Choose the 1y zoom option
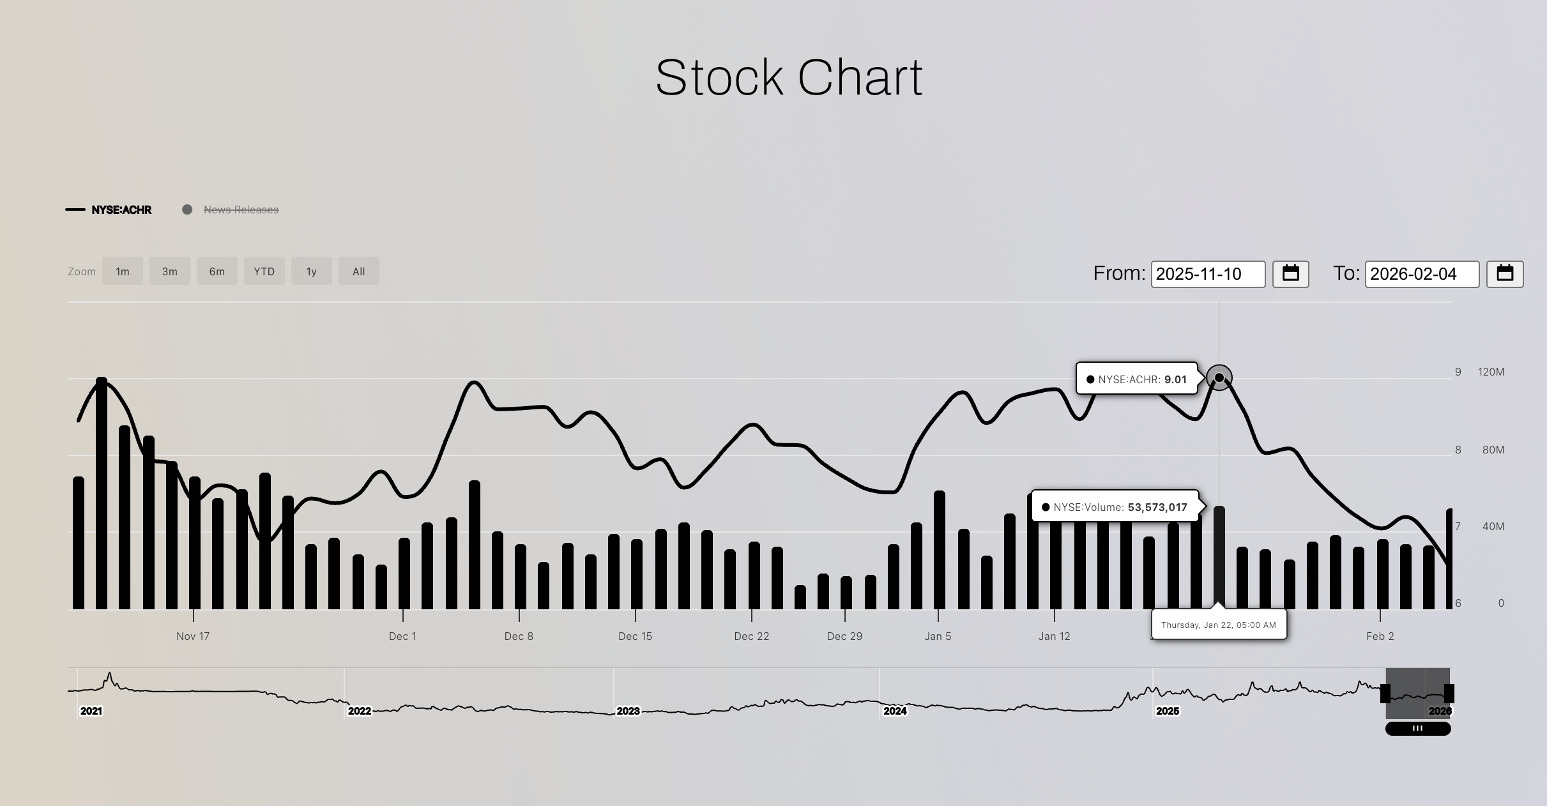This screenshot has width=1547, height=806. tap(311, 271)
